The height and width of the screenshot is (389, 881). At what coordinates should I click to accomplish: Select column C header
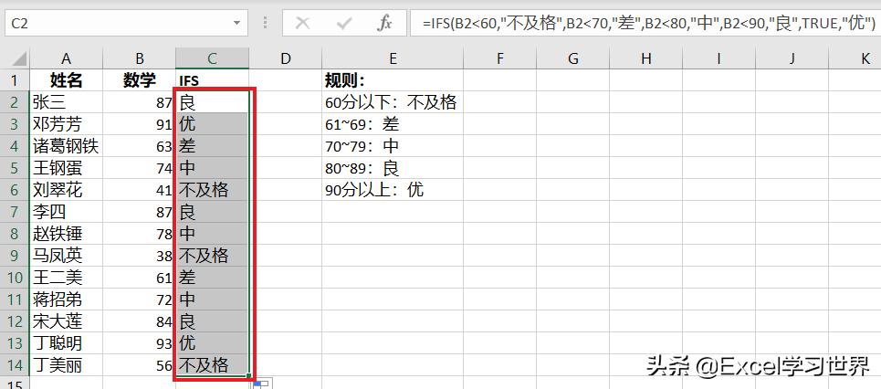(x=212, y=59)
